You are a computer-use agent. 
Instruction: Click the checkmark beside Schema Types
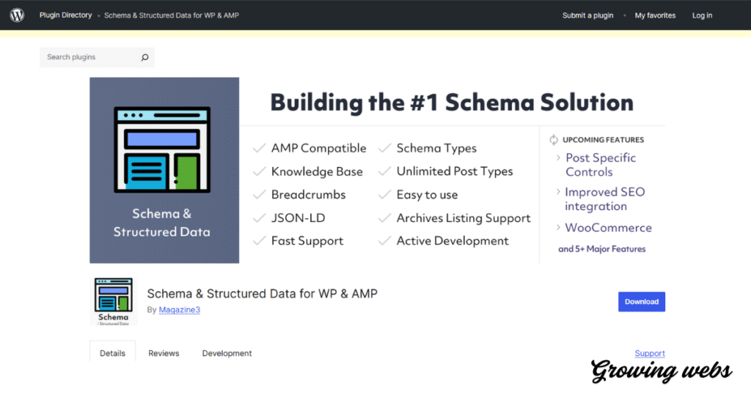(384, 148)
